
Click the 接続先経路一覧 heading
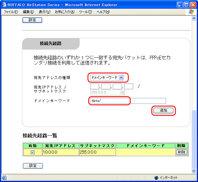coord(40,136)
